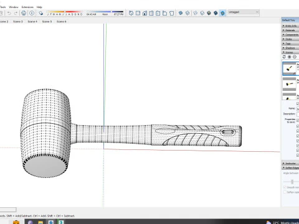This screenshot has width=299, height=224.
Task: Expand the Tags panel
Action: pos(290,44)
